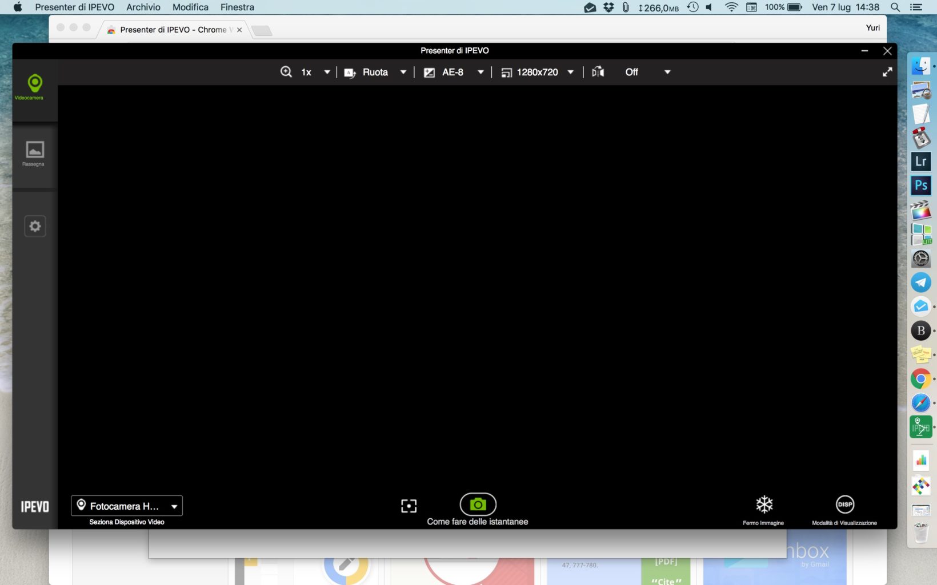Click the mirror flip icon in the toolbar
The height and width of the screenshot is (585, 937).
click(x=598, y=72)
